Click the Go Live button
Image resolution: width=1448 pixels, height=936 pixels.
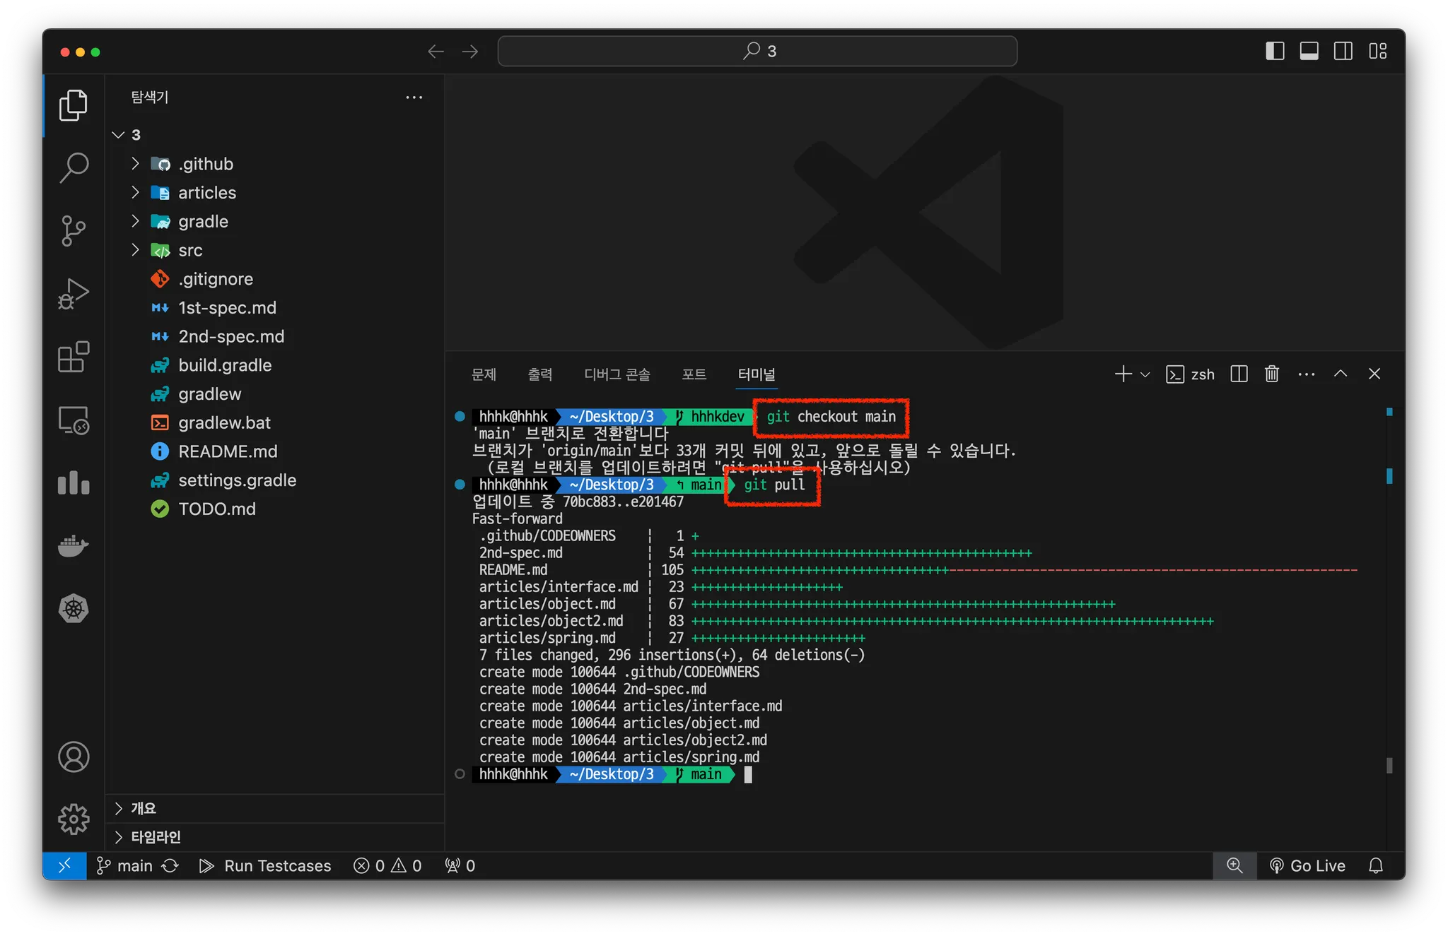coord(1307,865)
